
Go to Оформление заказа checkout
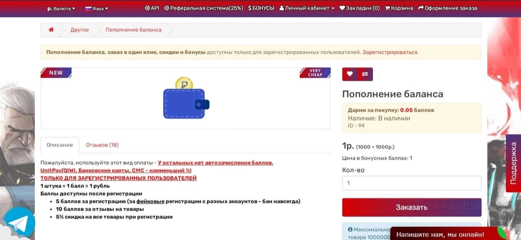point(448,8)
